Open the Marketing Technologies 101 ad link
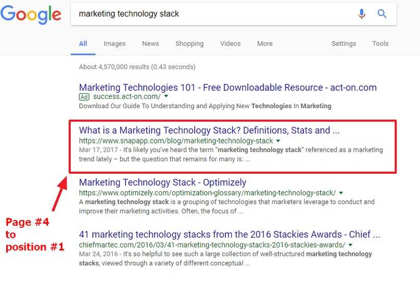 click(x=227, y=87)
